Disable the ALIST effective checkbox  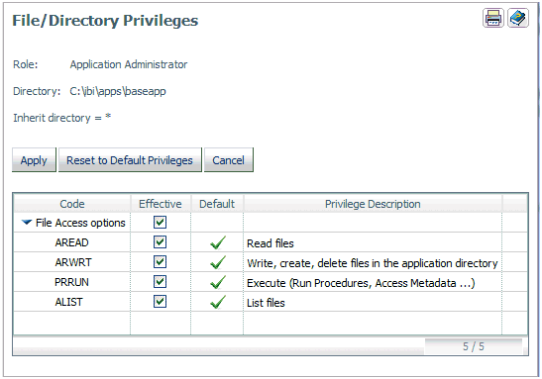[161, 302]
